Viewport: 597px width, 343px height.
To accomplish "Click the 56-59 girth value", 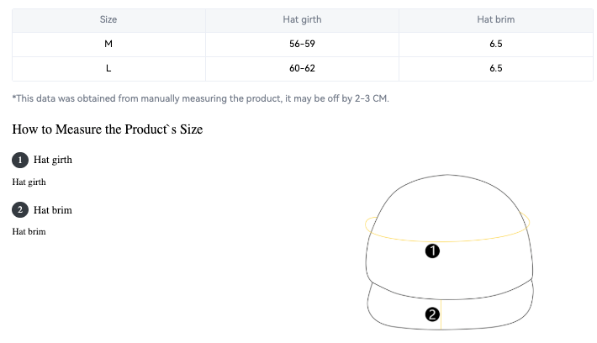I will tap(302, 45).
